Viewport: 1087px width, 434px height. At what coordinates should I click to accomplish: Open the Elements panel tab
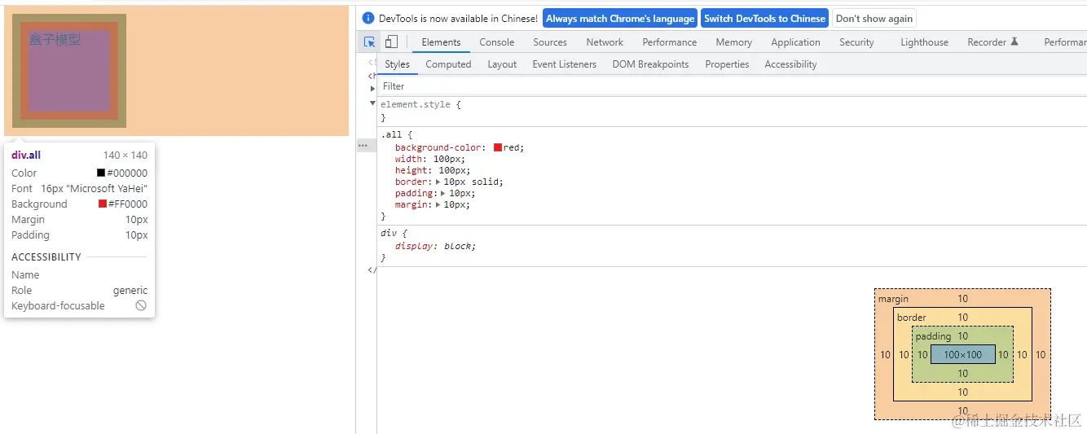coord(441,42)
